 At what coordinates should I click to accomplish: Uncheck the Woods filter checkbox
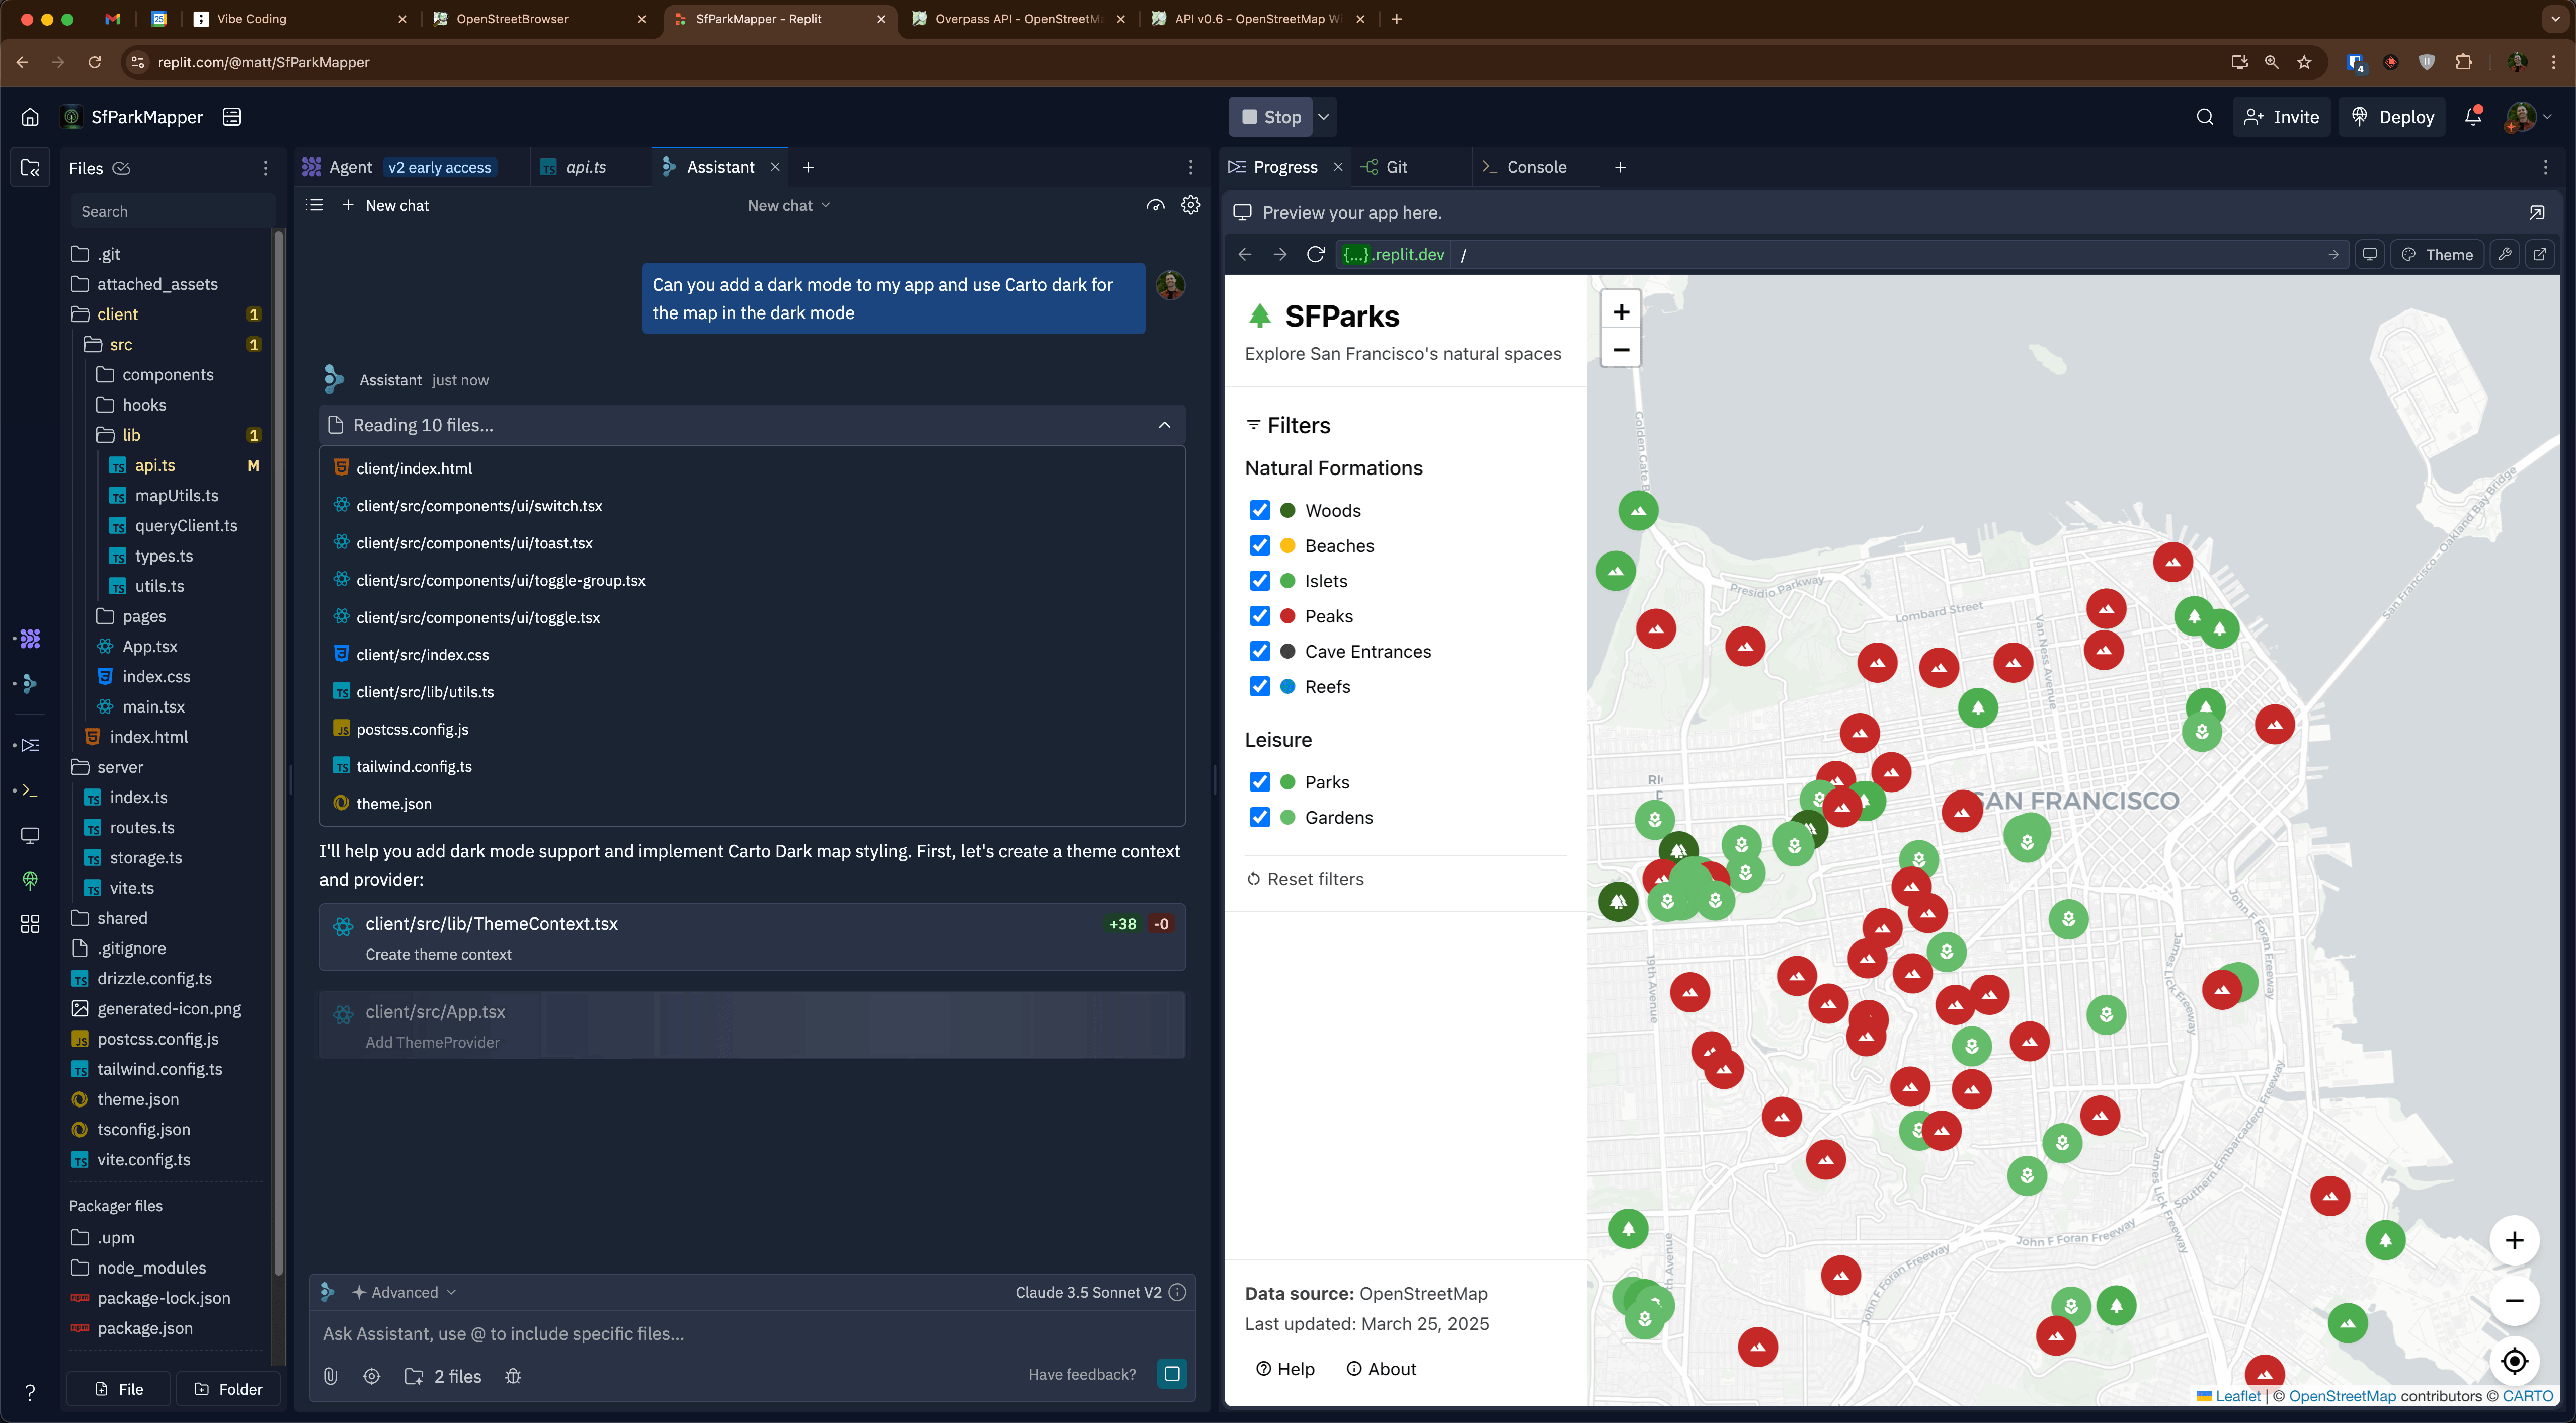pyautogui.click(x=1259, y=510)
